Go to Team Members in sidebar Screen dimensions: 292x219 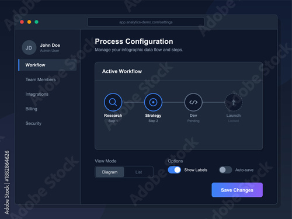coord(40,79)
